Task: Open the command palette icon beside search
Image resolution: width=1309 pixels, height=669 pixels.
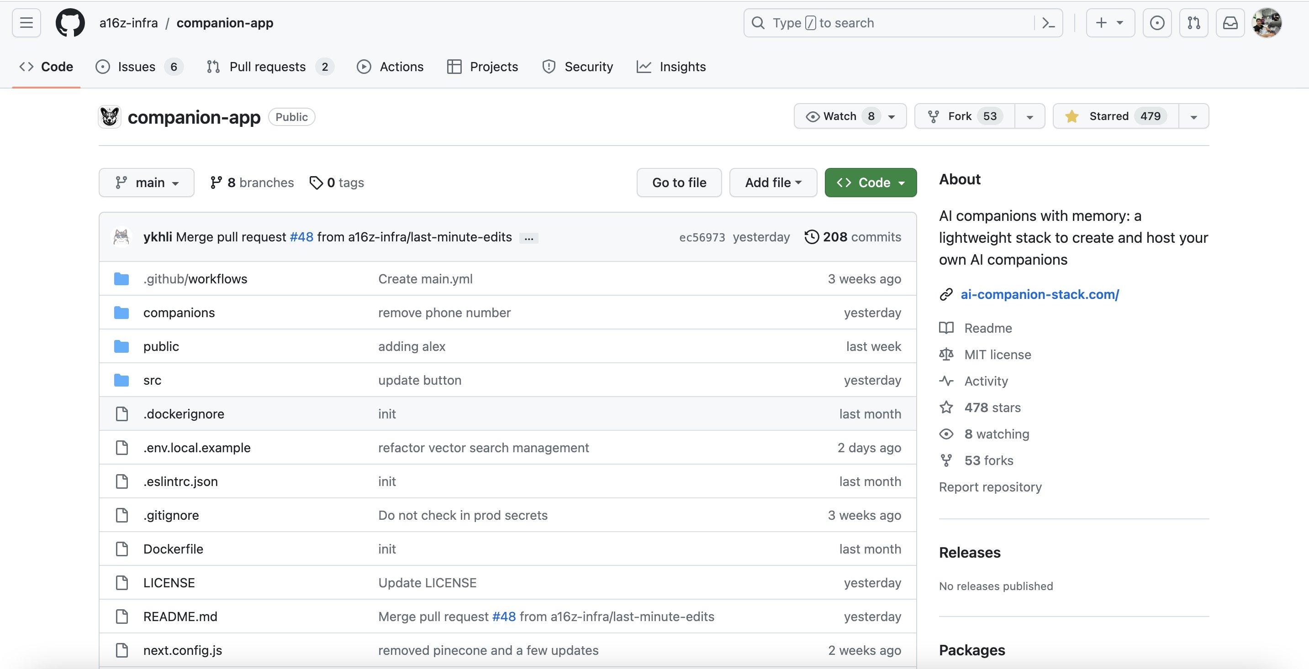Action: click(1048, 22)
